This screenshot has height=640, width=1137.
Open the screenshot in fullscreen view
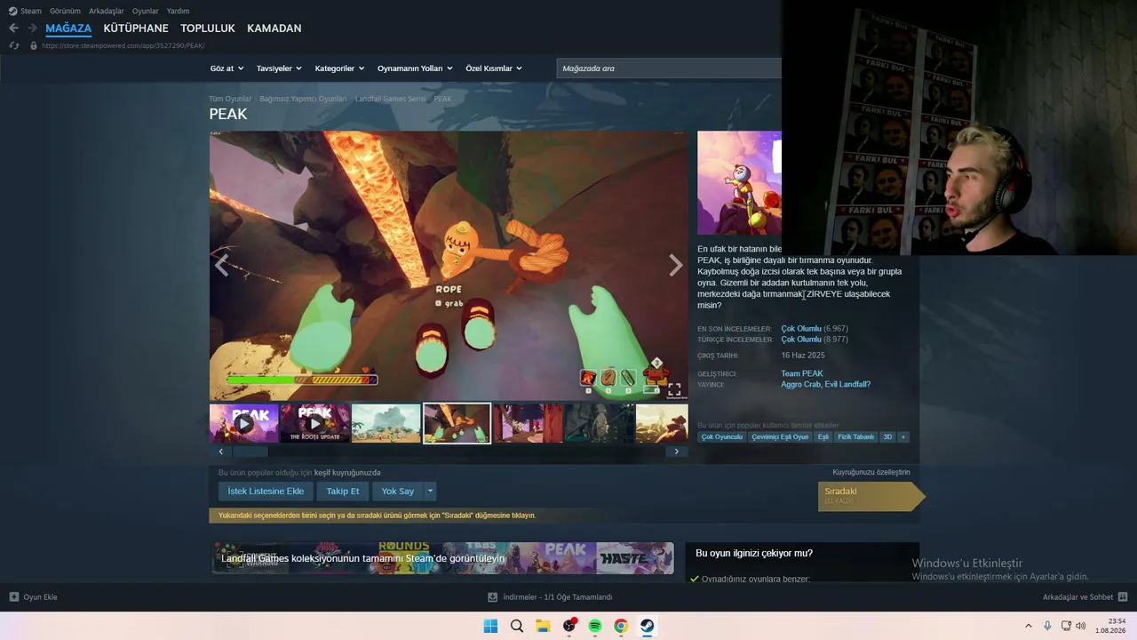click(x=675, y=389)
